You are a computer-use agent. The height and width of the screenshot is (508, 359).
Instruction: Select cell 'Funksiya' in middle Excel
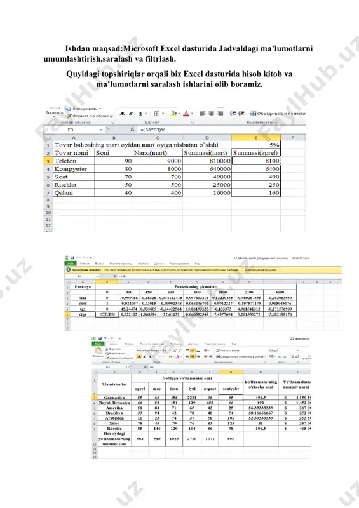click(83, 287)
